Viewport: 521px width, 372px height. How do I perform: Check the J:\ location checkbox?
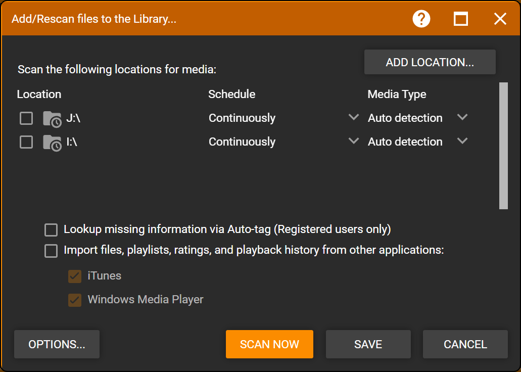(26, 118)
